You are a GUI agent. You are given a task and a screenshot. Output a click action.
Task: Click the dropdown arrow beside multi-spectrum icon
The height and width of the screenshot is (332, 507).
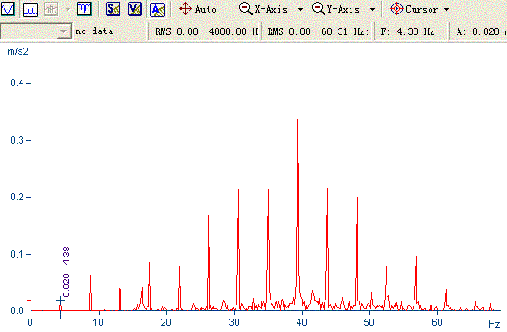point(67,10)
